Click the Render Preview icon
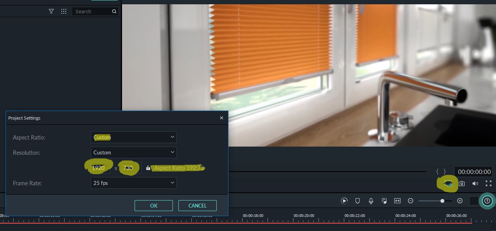The image size is (496, 231). point(344,201)
